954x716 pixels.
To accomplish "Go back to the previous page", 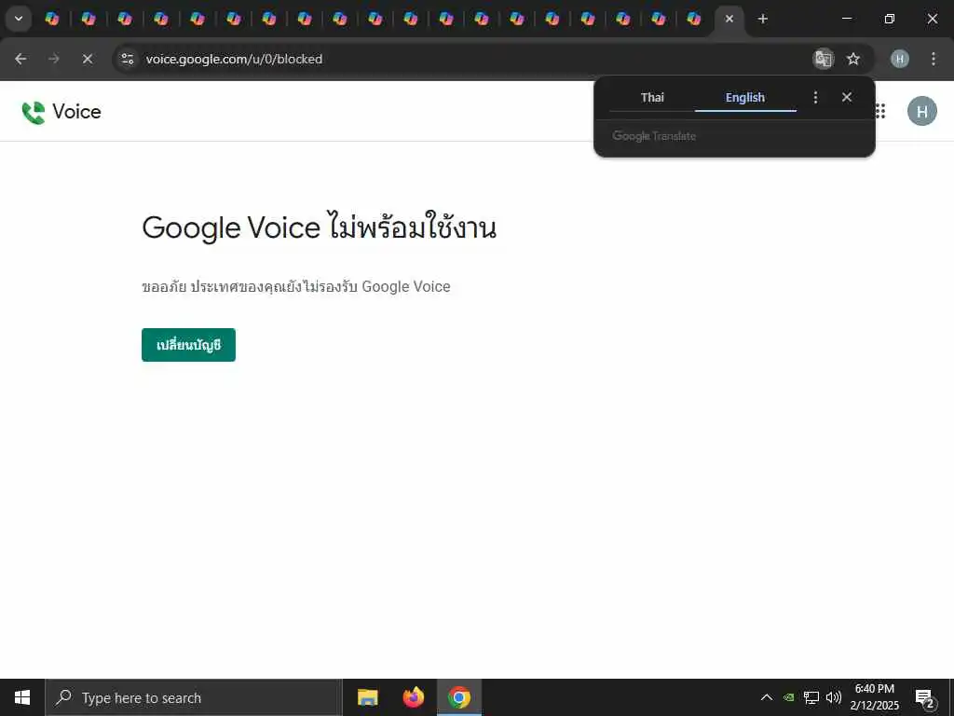I will [20, 59].
